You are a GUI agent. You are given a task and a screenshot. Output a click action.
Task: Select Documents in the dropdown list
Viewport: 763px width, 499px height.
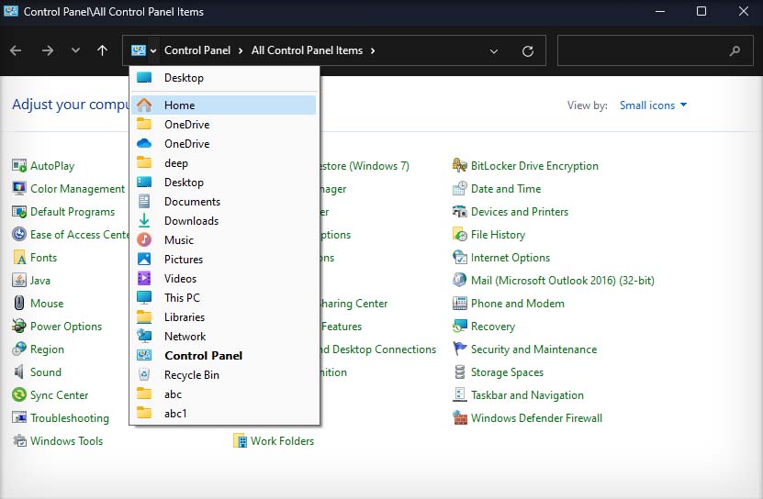224,202
